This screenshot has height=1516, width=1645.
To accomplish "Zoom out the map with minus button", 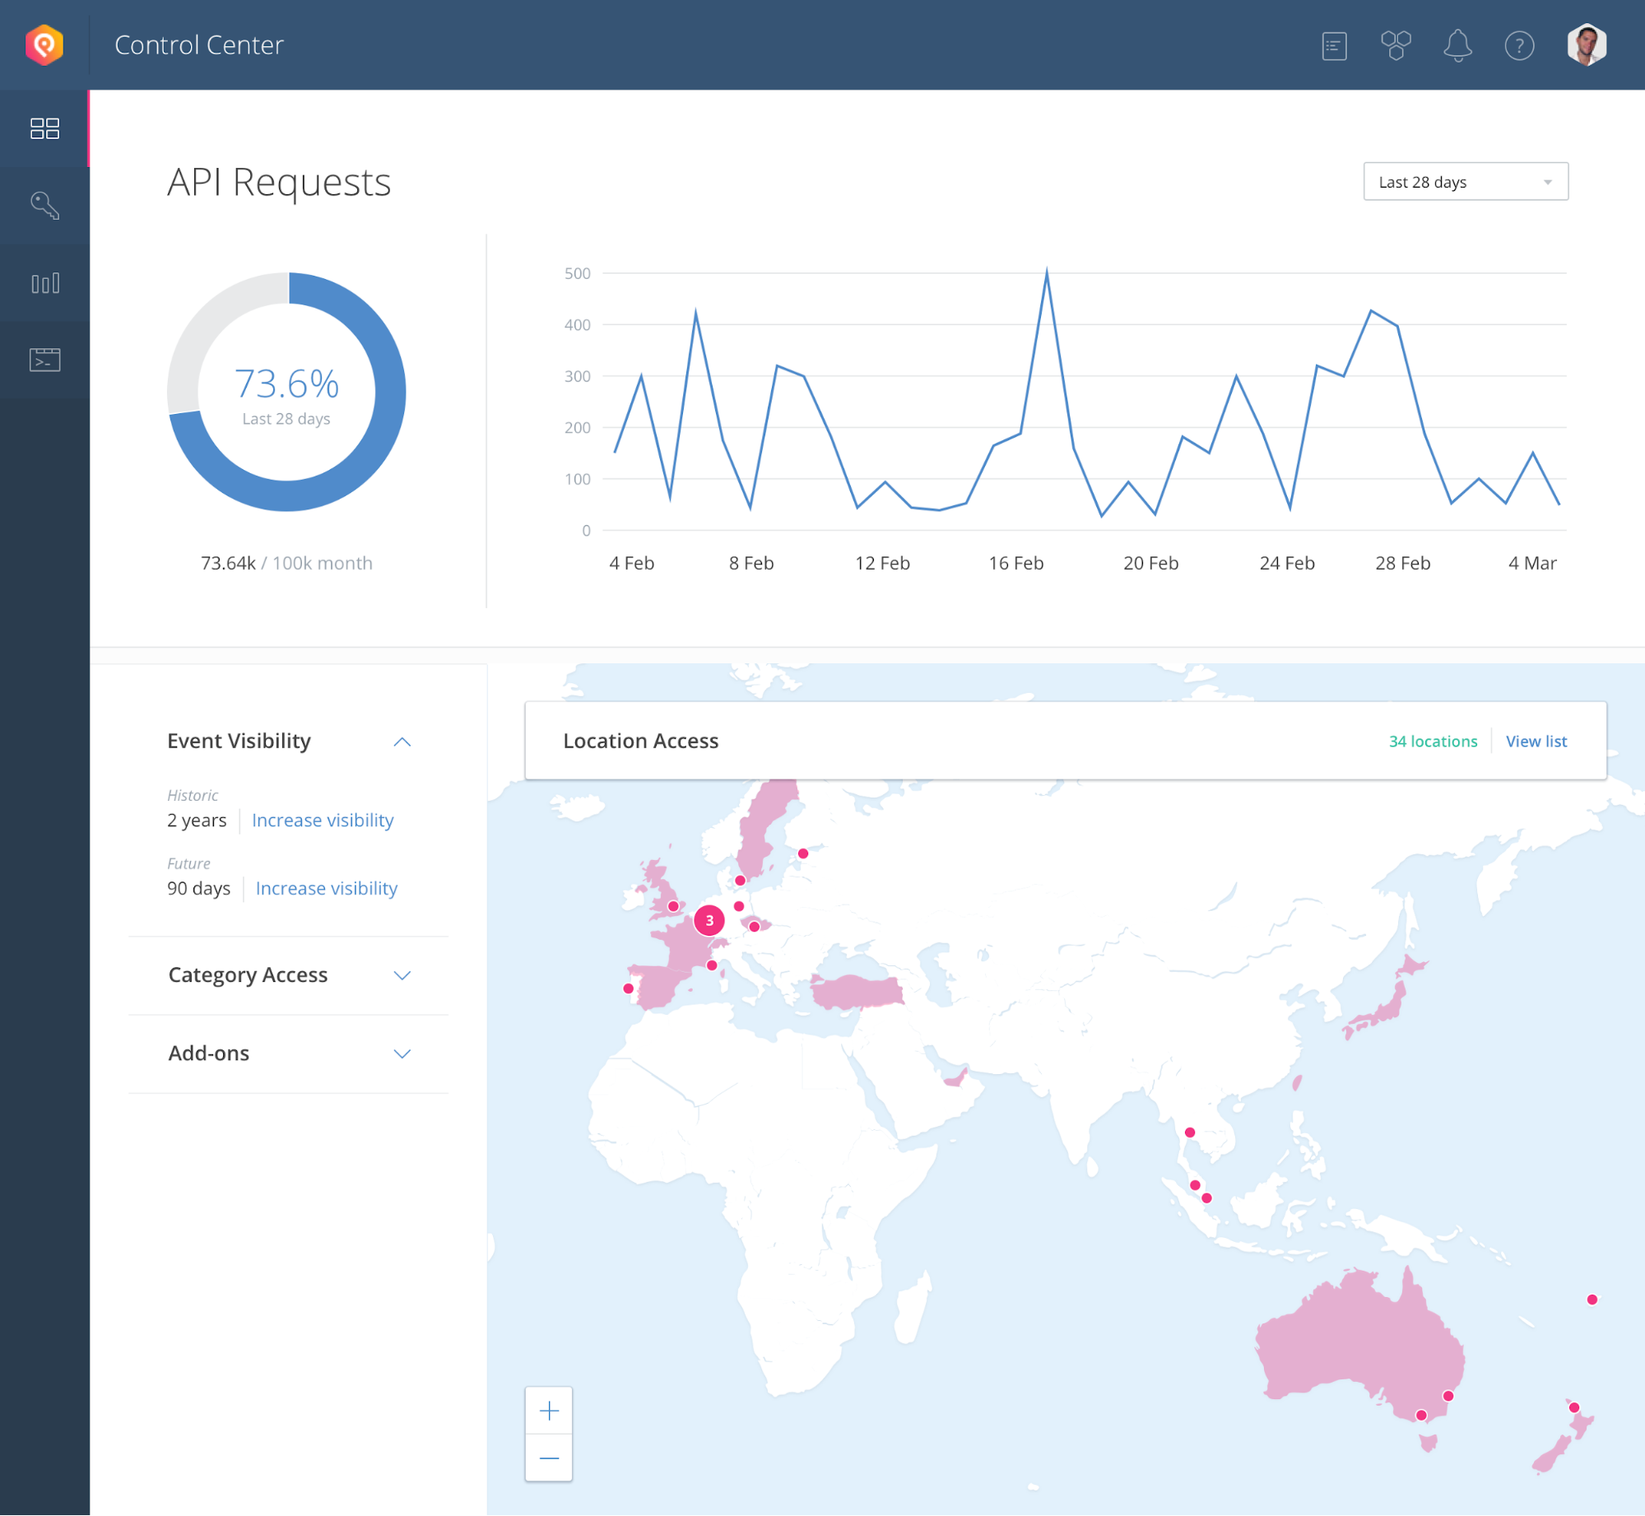I will pos(549,1458).
